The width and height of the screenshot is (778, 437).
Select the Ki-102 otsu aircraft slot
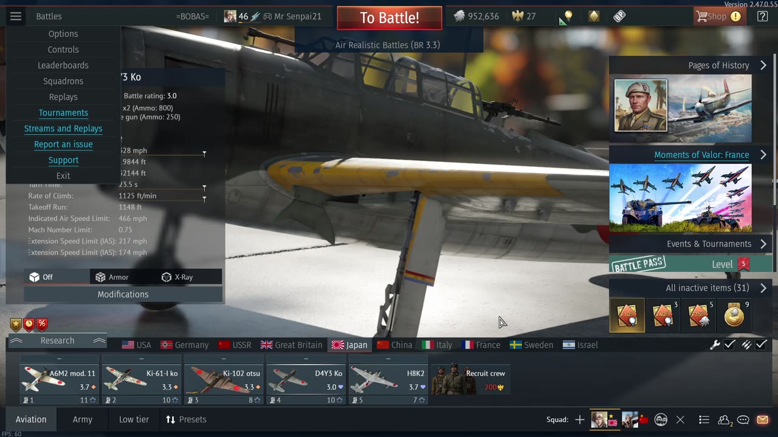click(223, 380)
